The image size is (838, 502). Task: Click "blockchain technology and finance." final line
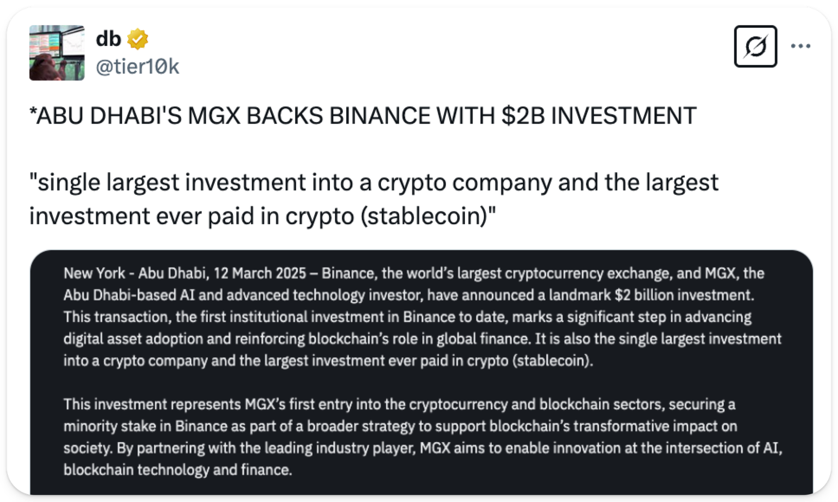178,470
